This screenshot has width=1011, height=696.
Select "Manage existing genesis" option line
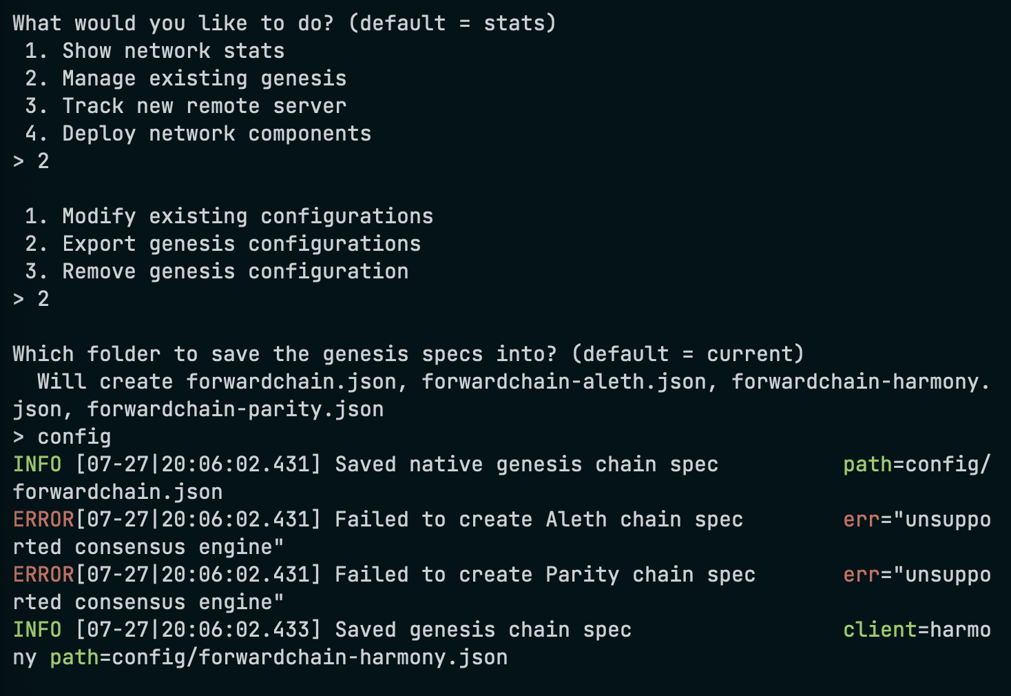click(x=204, y=79)
